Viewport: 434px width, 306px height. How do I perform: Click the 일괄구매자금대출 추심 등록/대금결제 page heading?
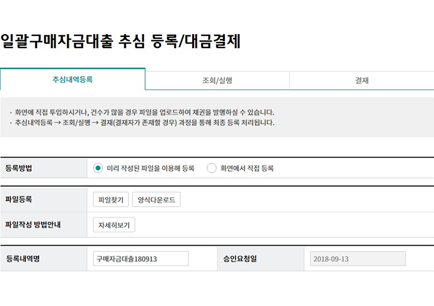[121, 41]
